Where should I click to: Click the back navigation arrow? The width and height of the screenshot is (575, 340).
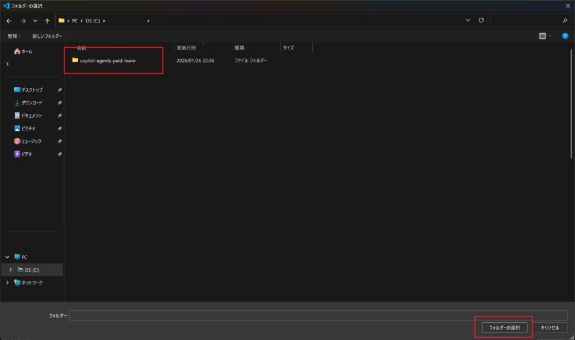coord(9,21)
